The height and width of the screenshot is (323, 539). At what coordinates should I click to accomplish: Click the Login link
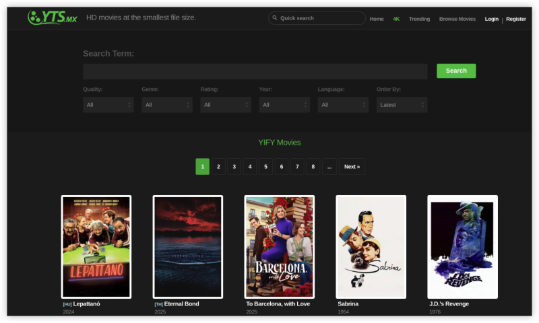(x=492, y=19)
